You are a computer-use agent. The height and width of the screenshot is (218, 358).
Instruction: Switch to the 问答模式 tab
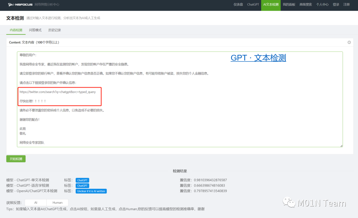(35, 30)
